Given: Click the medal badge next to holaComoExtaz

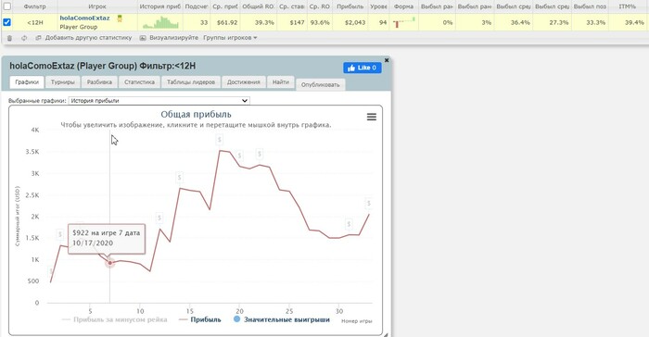Looking at the screenshot, I should coord(120,19).
